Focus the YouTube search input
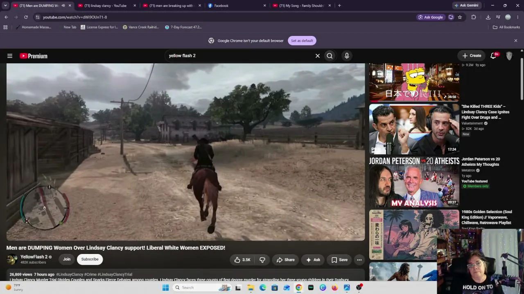This screenshot has width=524, height=294. coord(239,56)
